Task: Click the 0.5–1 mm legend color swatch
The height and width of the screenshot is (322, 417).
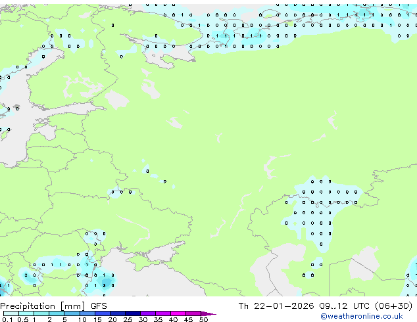Action: [x=26, y=313]
